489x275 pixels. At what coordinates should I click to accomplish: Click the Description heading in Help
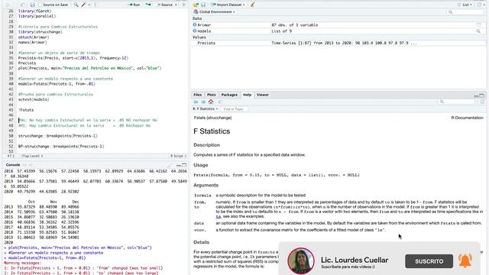pyautogui.click(x=206, y=145)
